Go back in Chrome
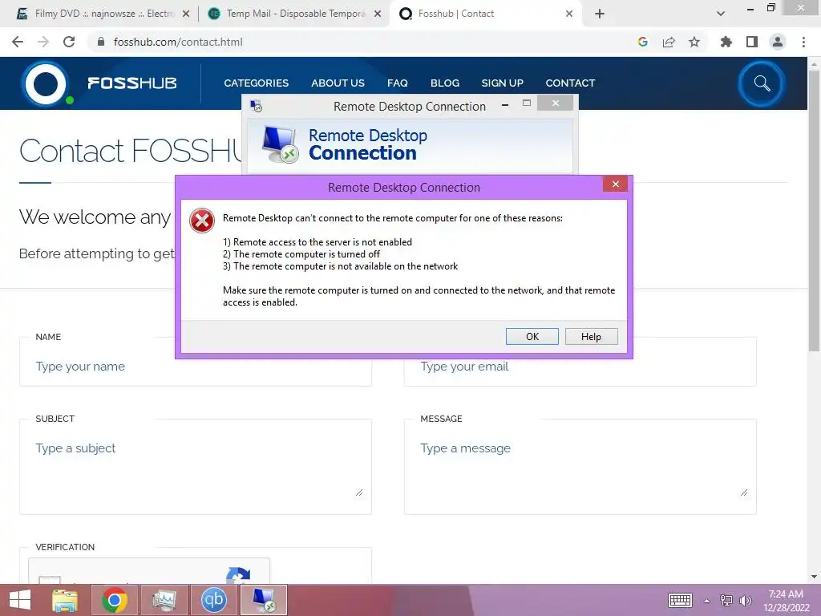The width and height of the screenshot is (821, 616). tap(18, 42)
